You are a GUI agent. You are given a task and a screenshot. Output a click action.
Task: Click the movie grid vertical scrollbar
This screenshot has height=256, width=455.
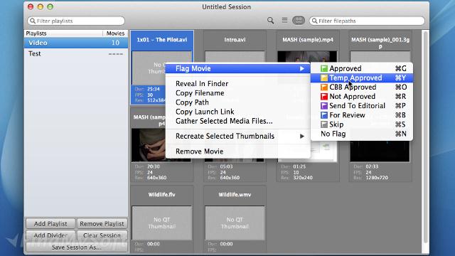click(x=426, y=137)
